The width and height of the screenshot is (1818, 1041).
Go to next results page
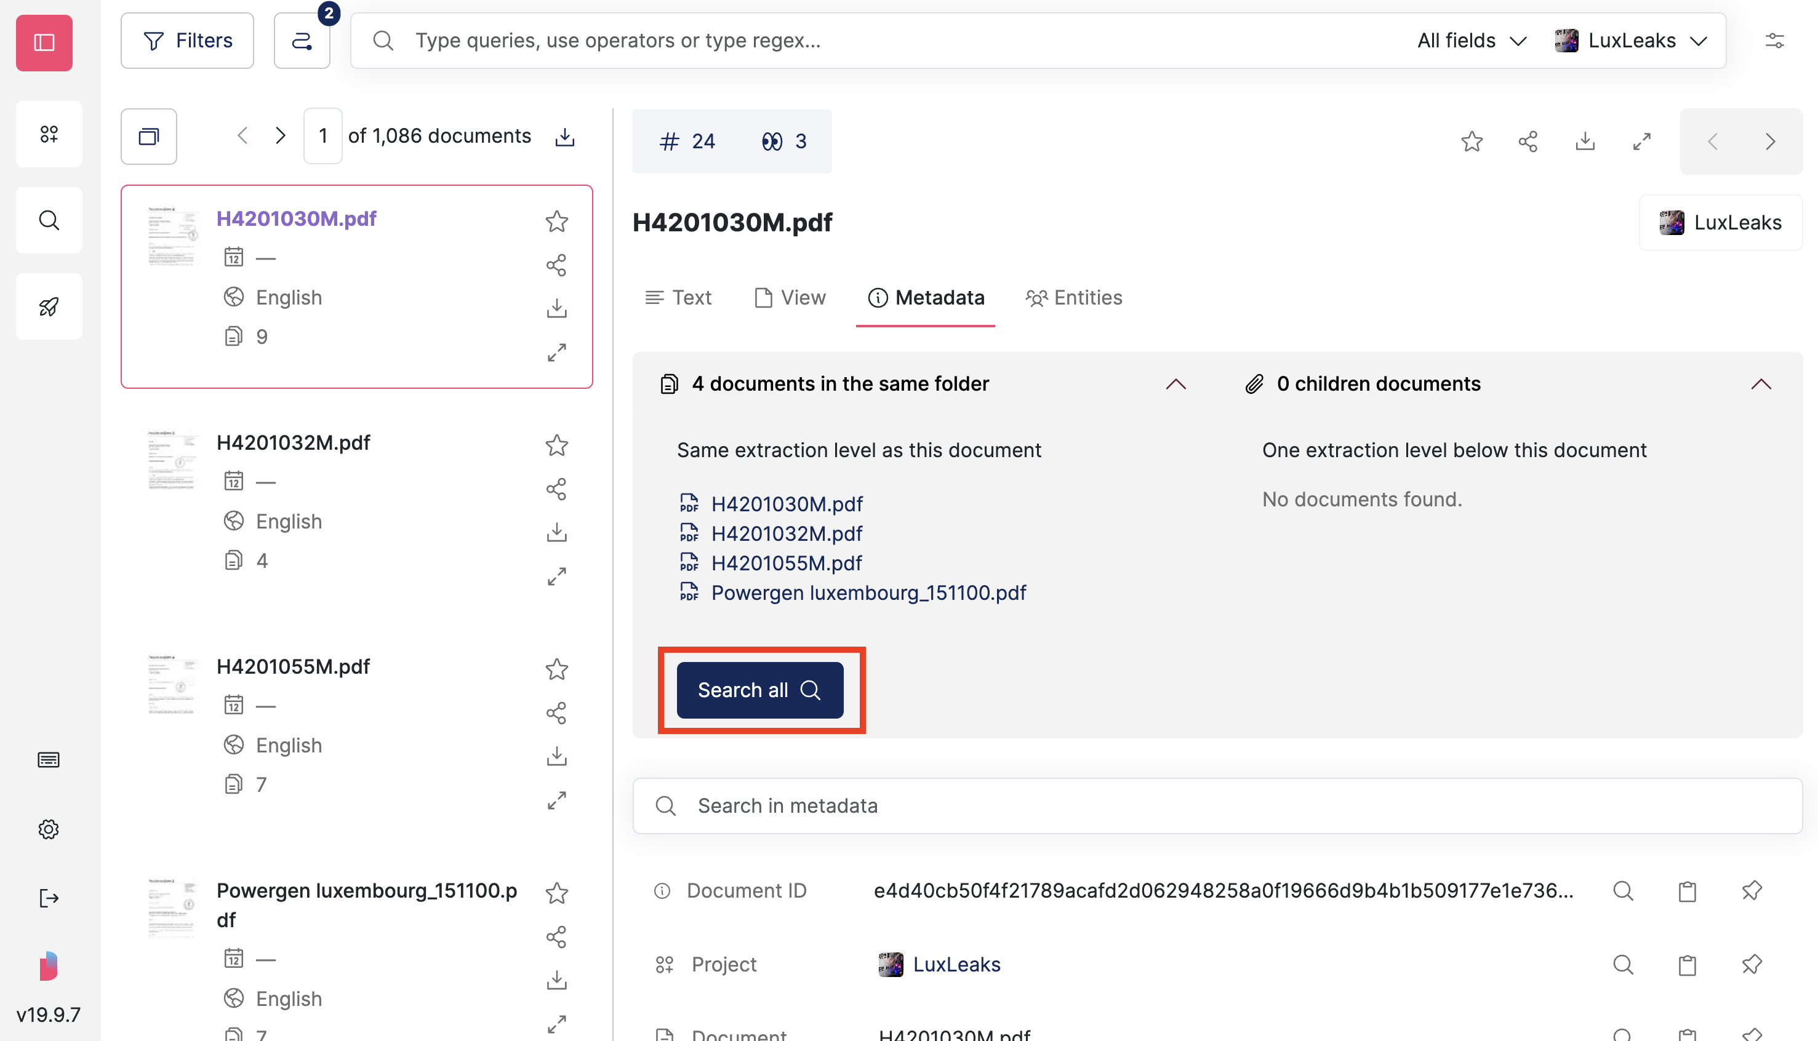[281, 135]
